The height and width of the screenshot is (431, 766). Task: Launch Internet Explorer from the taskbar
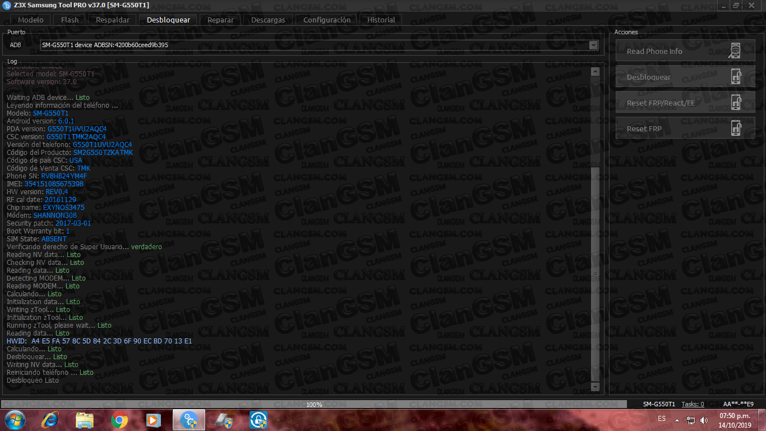pos(50,420)
